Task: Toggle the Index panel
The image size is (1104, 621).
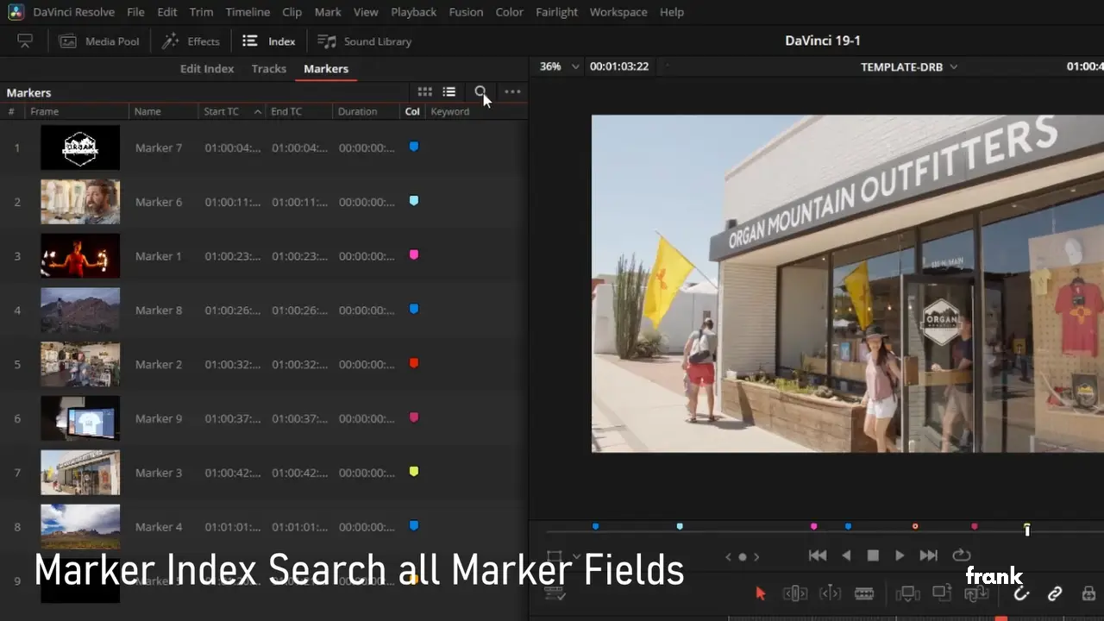Action: pyautogui.click(x=269, y=41)
